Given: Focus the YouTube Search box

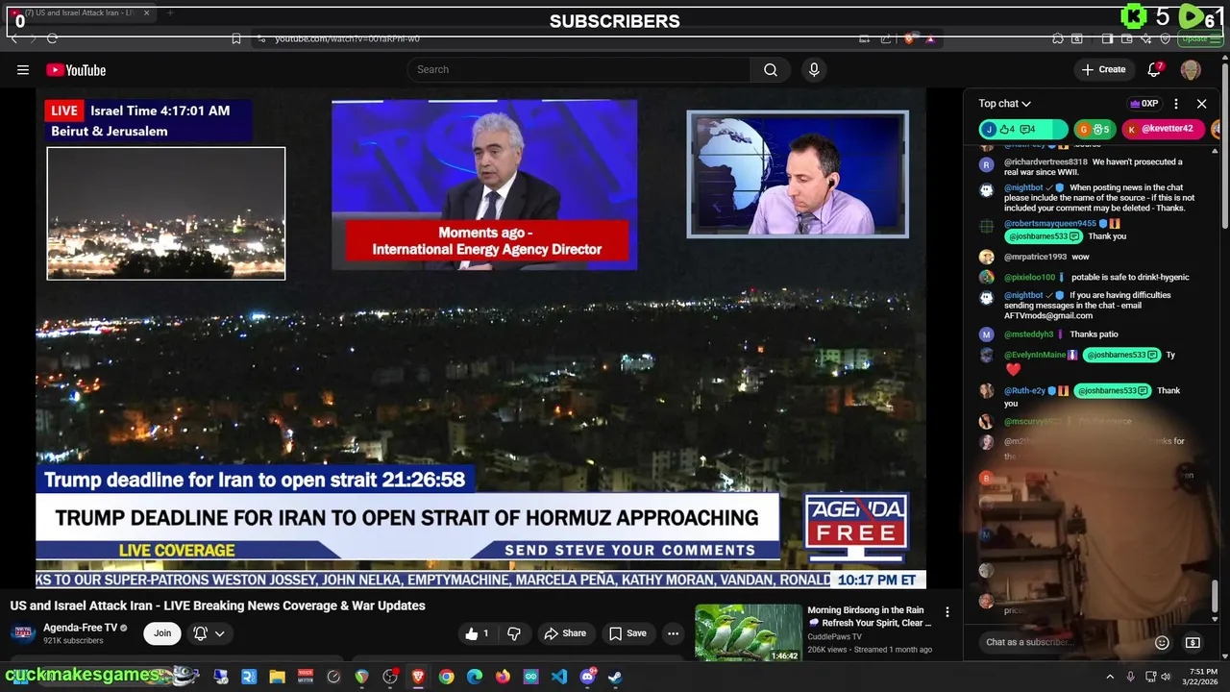Looking at the screenshot, I should point(578,69).
